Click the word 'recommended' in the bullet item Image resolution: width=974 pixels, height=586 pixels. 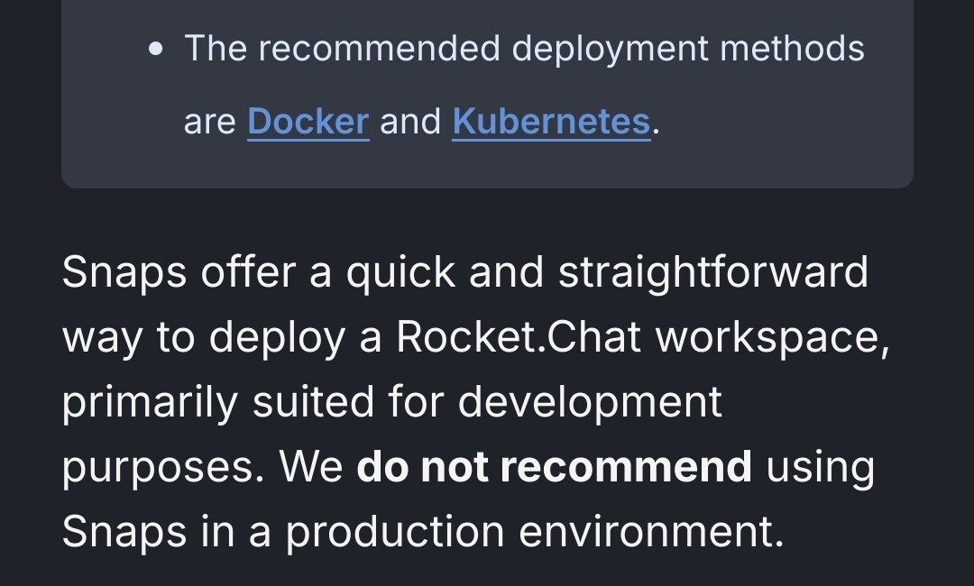[x=380, y=49]
